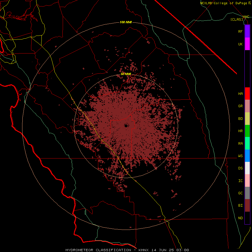
Task: Click the DS white legend swatch
Action: click(x=247, y=168)
